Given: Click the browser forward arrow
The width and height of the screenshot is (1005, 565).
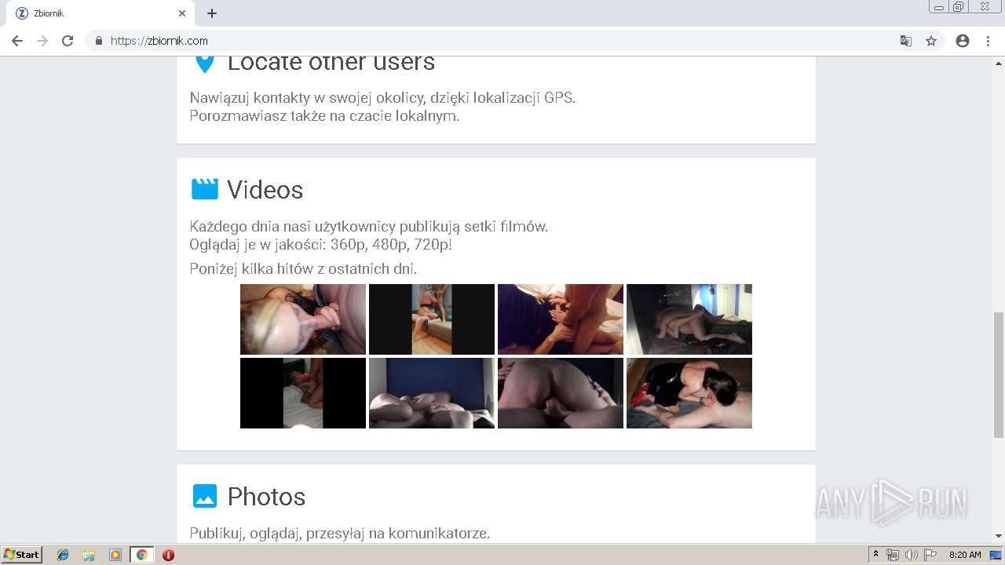Looking at the screenshot, I should [42, 41].
